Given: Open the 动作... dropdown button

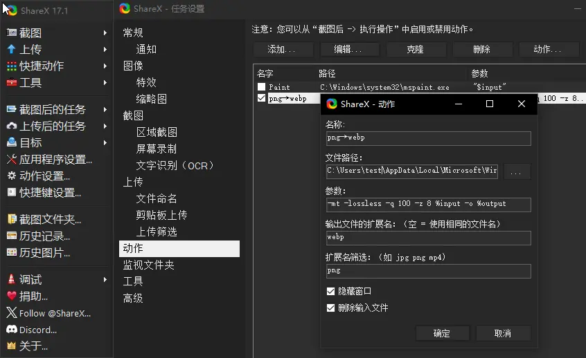Looking at the screenshot, I should 549,49.
